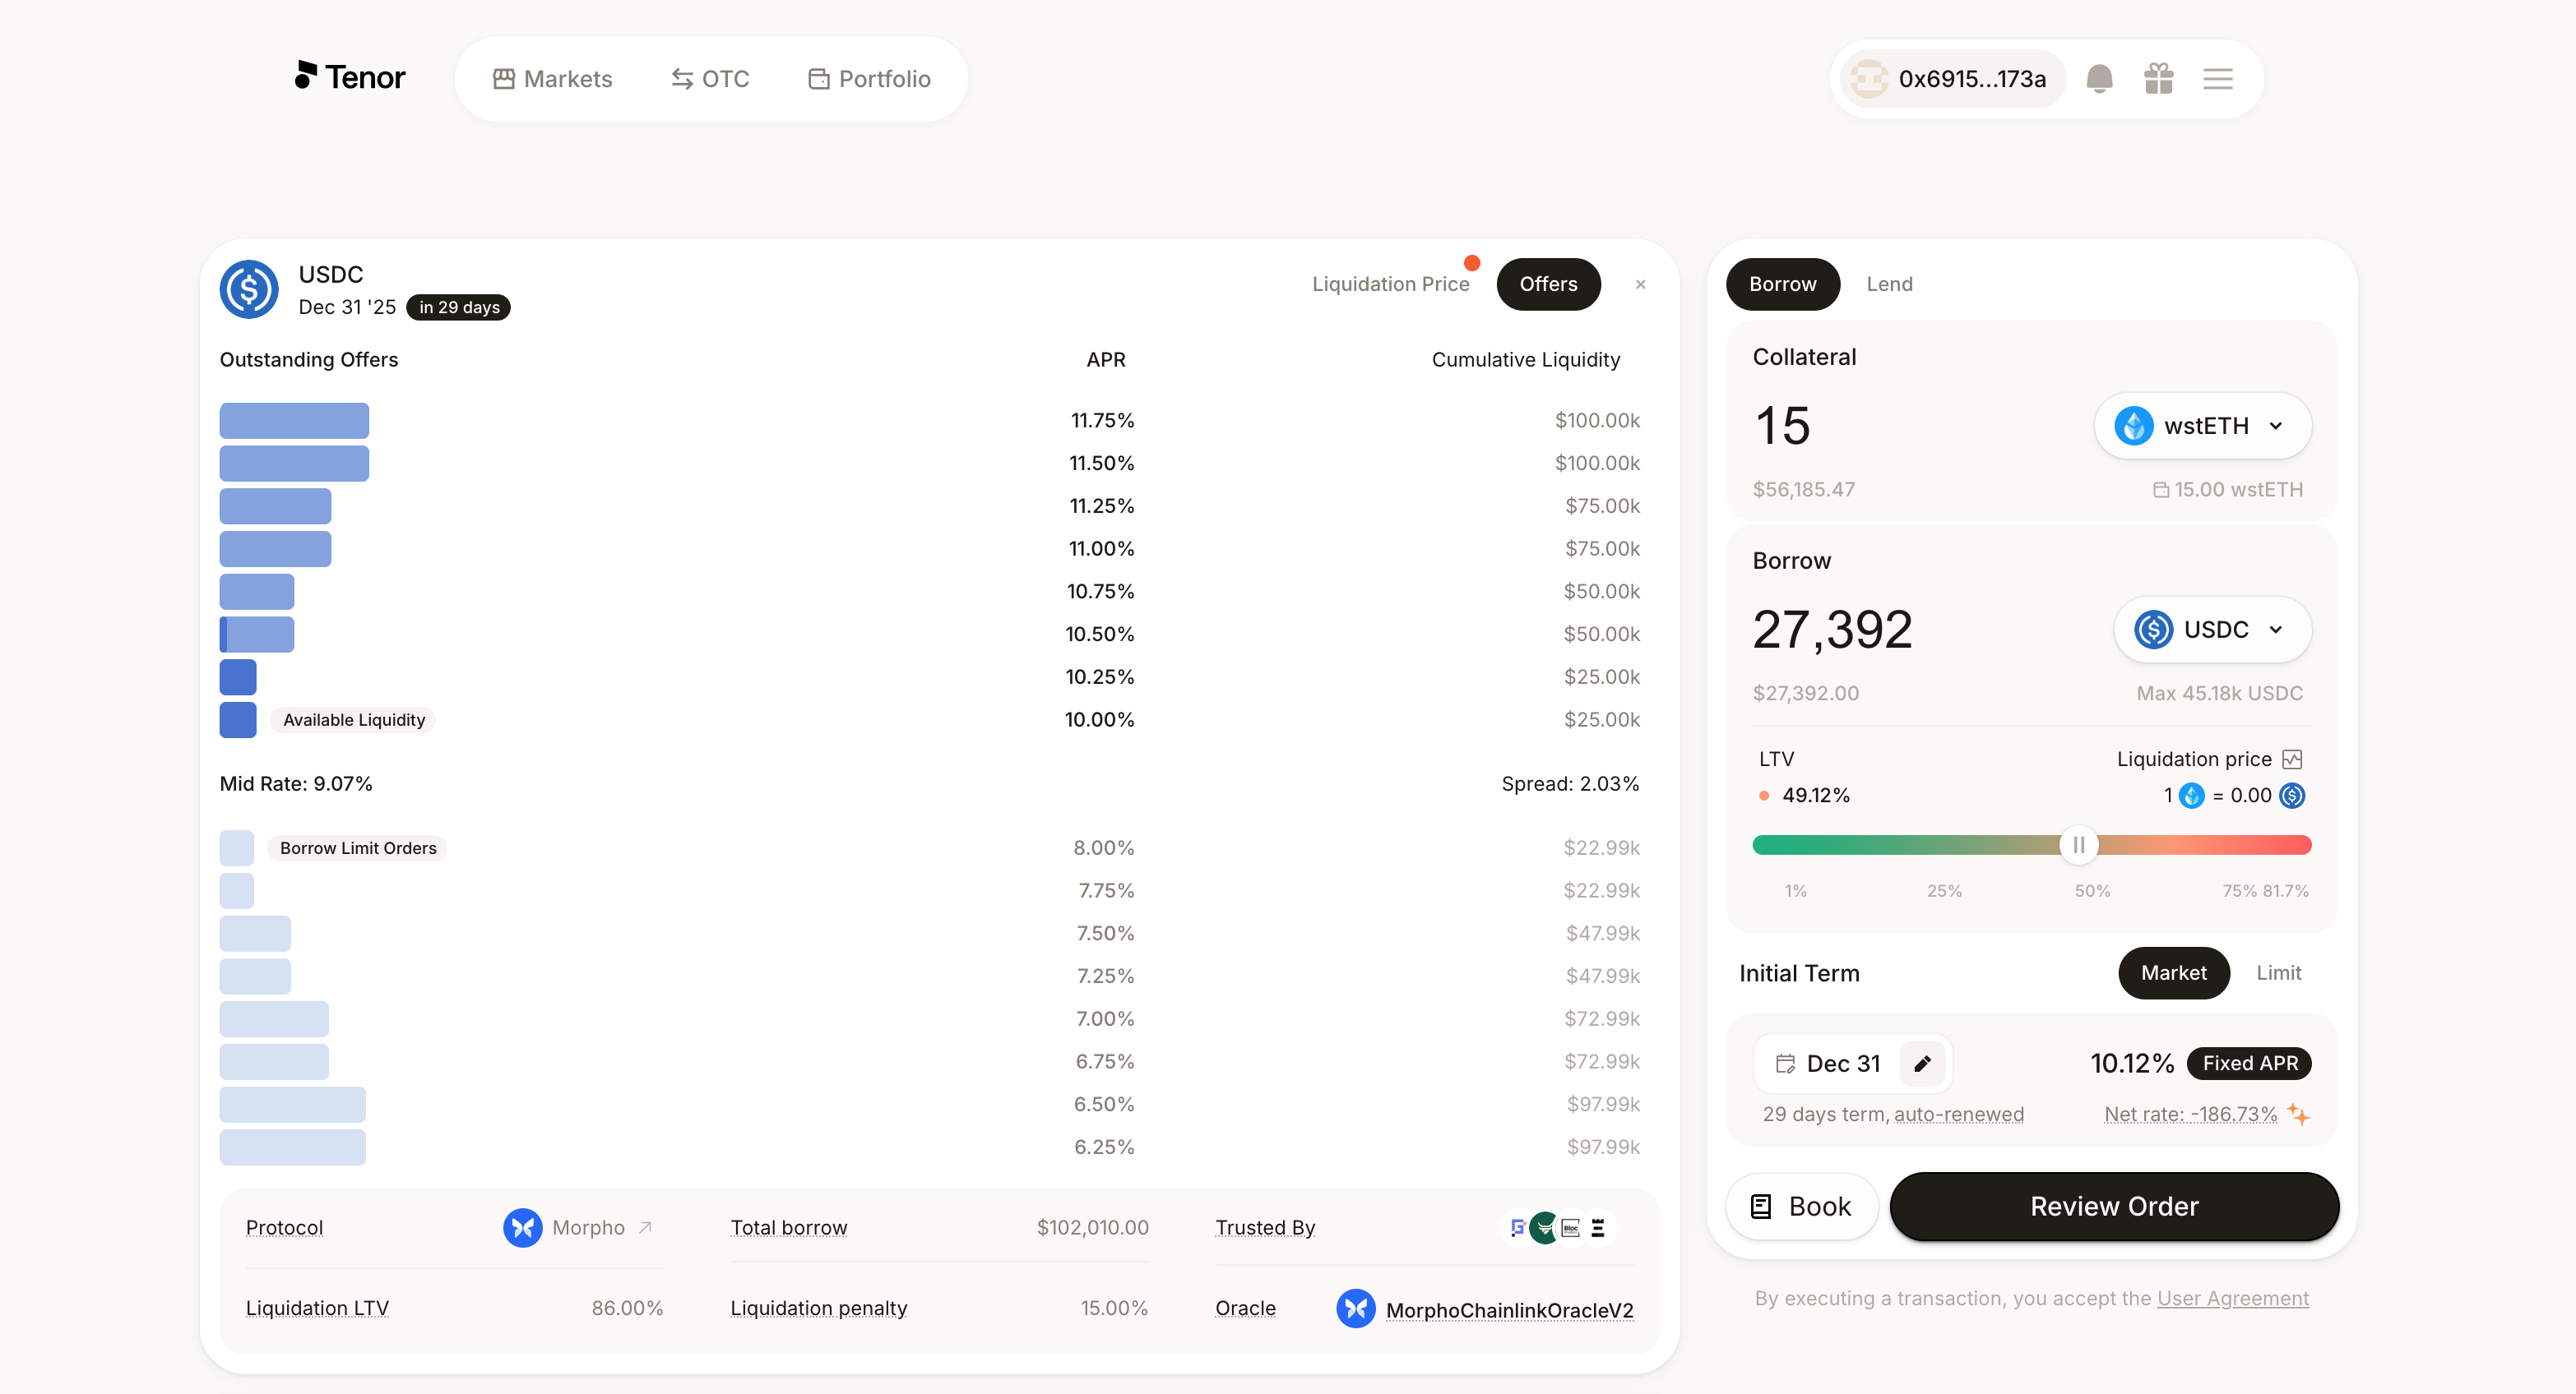This screenshot has height=1394, width=2576.
Task: Toggle to Offers view in the order book
Action: click(x=1548, y=284)
